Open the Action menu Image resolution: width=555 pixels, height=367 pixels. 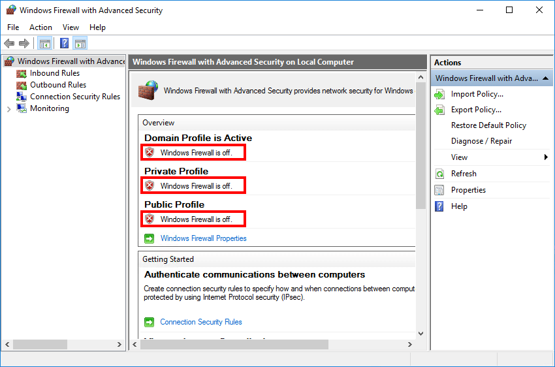(x=40, y=27)
